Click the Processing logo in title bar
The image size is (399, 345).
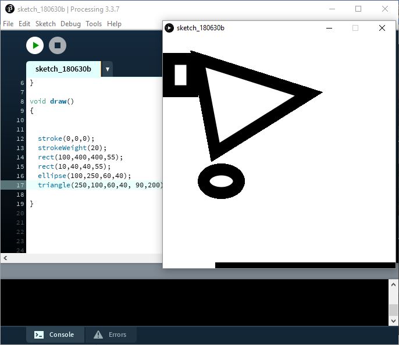click(10, 9)
